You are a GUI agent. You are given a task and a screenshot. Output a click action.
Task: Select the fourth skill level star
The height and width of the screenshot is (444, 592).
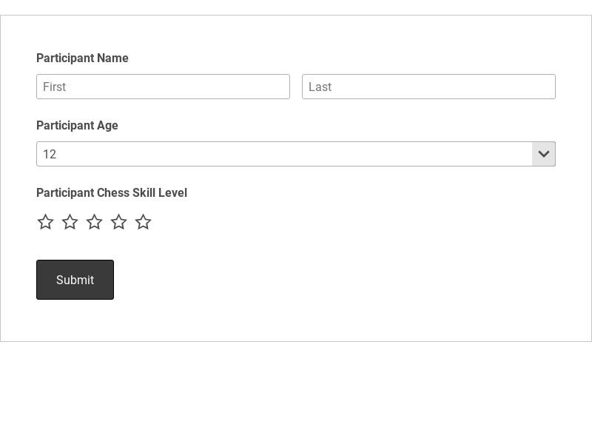click(119, 221)
